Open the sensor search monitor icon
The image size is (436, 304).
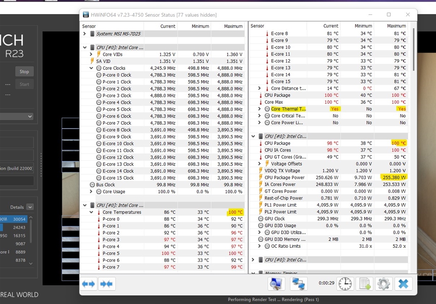(x=276, y=284)
